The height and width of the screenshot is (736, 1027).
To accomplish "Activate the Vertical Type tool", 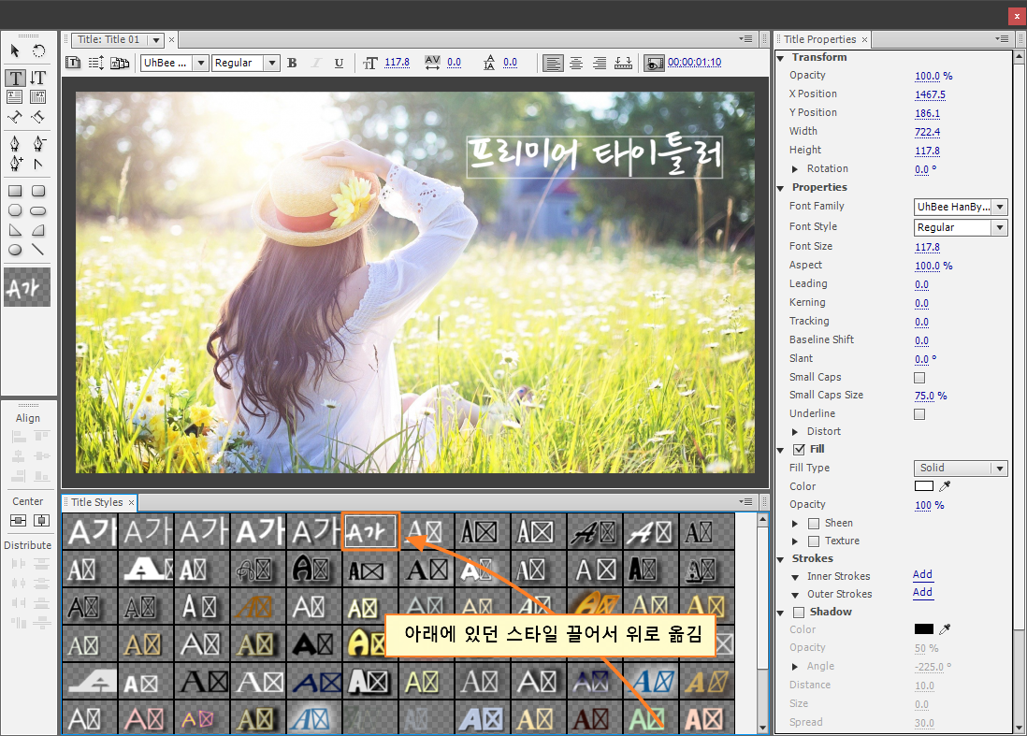I will point(38,78).
